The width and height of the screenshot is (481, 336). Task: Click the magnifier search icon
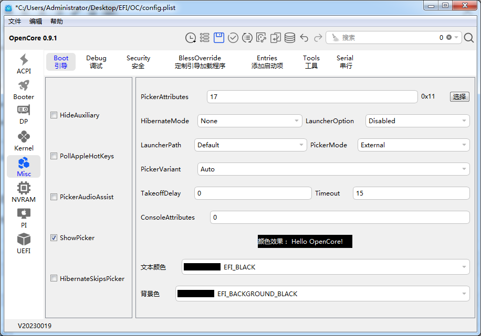point(469,38)
